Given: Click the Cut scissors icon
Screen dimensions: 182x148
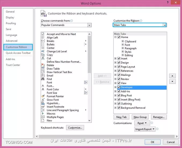Looking at the screenshot, I should point(43,58).
